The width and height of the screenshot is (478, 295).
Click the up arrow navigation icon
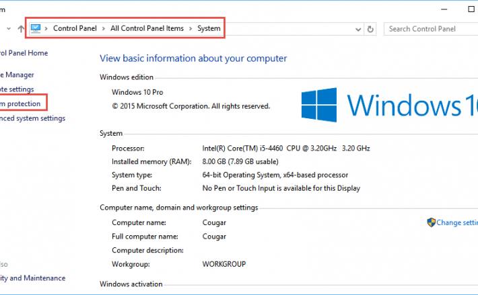(21, 29)
